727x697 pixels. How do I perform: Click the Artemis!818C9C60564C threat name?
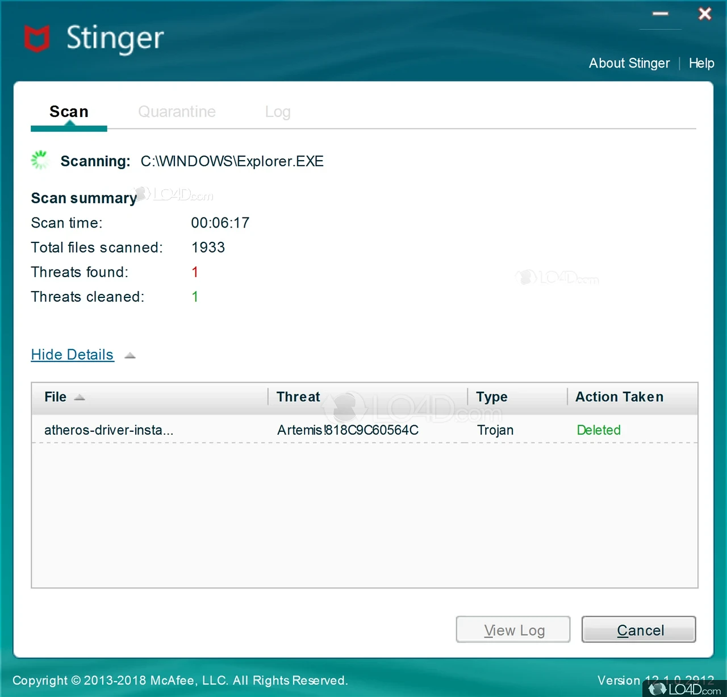click(x=348, y=430)
